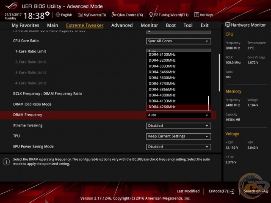The width and height of the screenshot is (271, 203).
Task: Click the EPU Power Saving Mode label
Action: click(33, 147)
